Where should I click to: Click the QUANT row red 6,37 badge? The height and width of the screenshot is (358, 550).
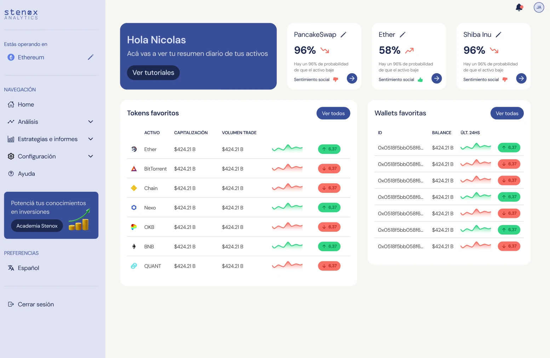pos(329,266)
